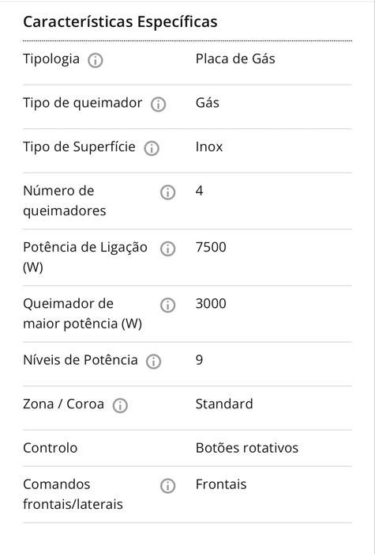The height and width of the screenshot is (554, 375).
Task: Click the Botões rotativos value
Action: (x=247, y=448)
